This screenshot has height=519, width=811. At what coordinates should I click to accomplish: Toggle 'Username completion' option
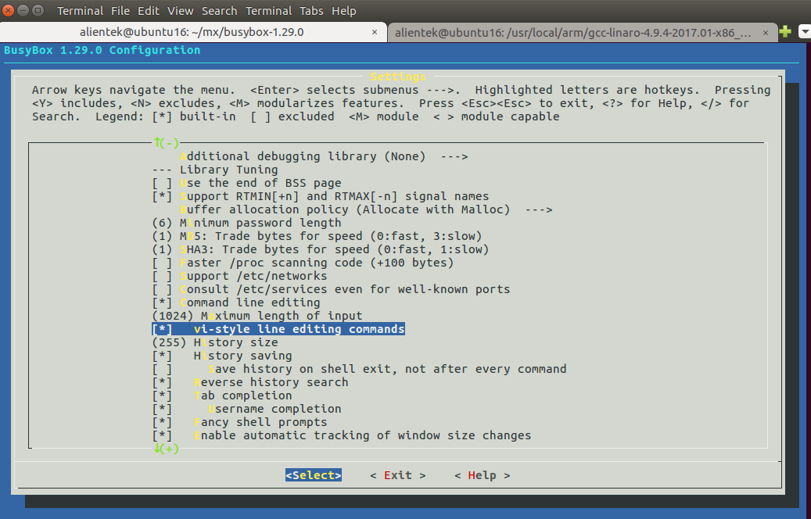tap(246, 409)
